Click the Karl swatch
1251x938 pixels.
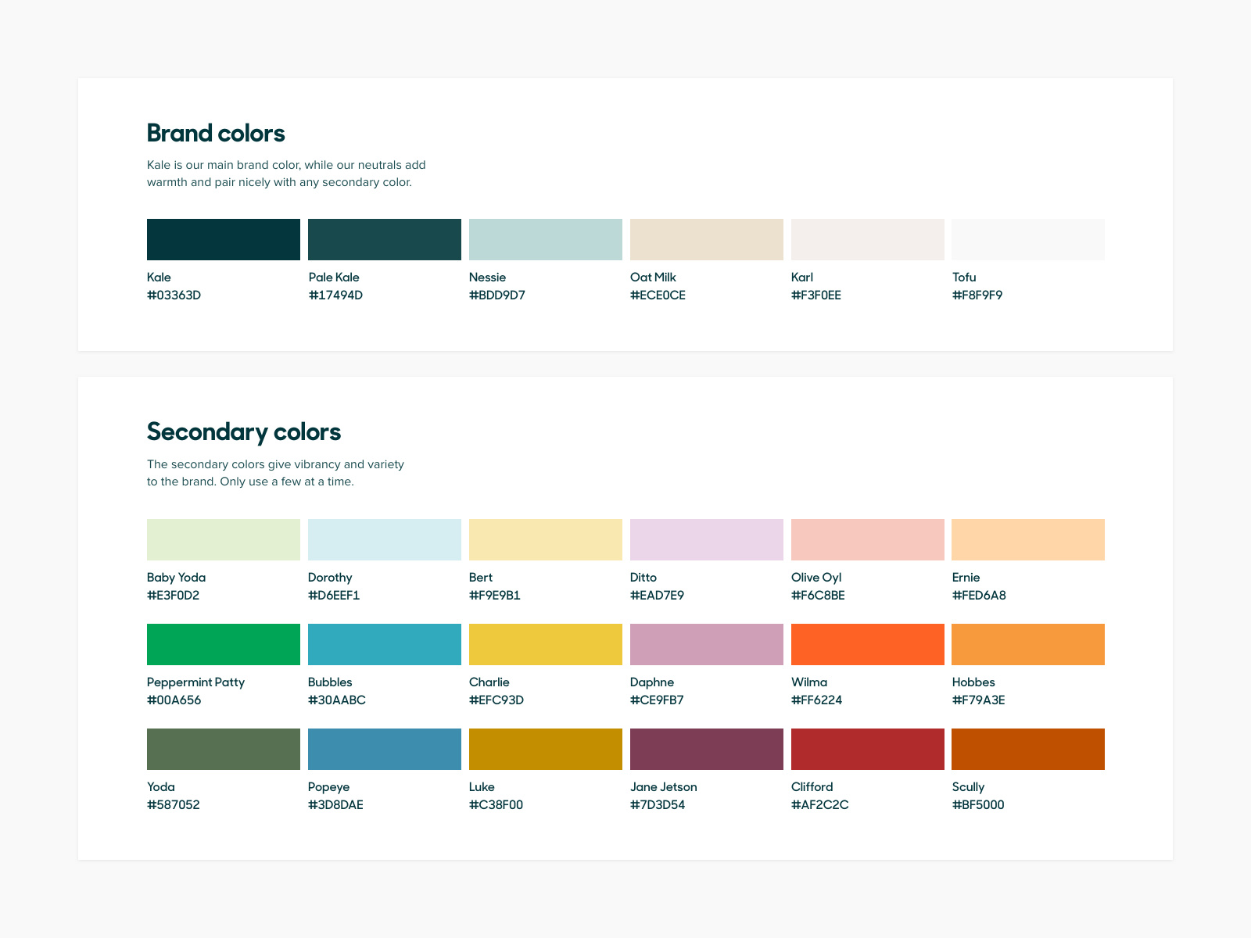coord(868,239)
